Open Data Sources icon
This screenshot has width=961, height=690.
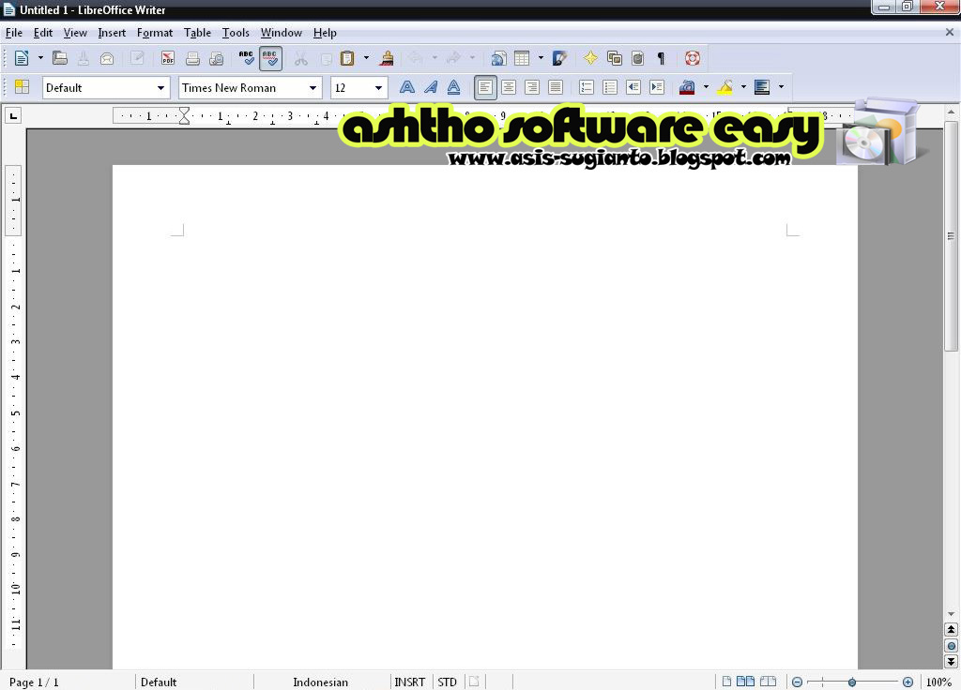[x=637, y=58]
